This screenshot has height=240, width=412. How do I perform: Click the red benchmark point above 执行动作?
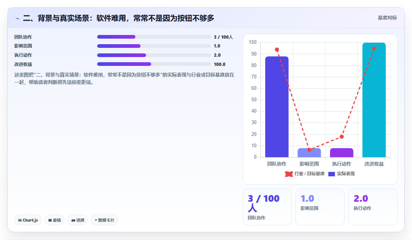[342, 137]
